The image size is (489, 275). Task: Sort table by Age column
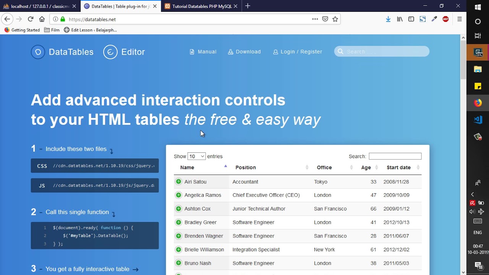(367, 167)
